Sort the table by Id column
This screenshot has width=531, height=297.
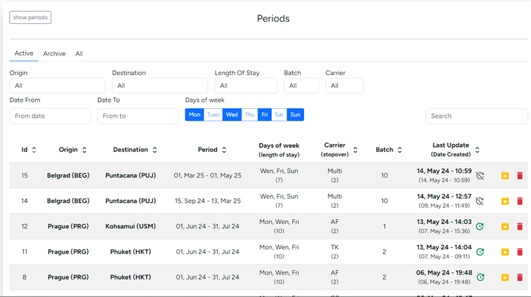click(x=29, y=150)
